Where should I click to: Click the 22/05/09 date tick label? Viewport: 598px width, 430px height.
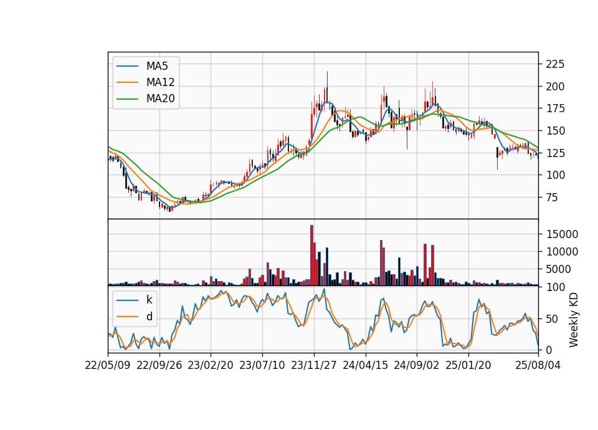click(x=108, y=365)
